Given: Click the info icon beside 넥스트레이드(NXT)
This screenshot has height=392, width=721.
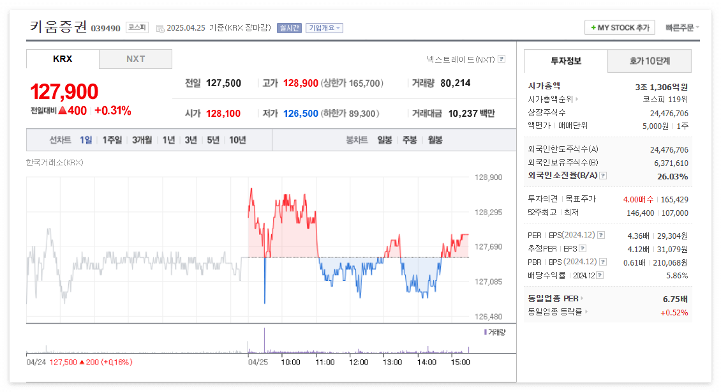Looking at the screenshot, I should pyautogui.click(x=502, y=59).
